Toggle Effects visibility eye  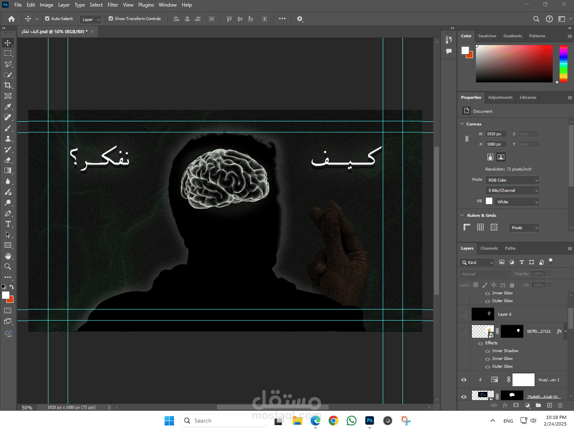click(480, 344)
